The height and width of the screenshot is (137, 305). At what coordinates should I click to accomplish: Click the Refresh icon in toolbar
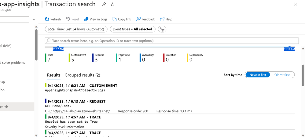(x=47, y=19)
